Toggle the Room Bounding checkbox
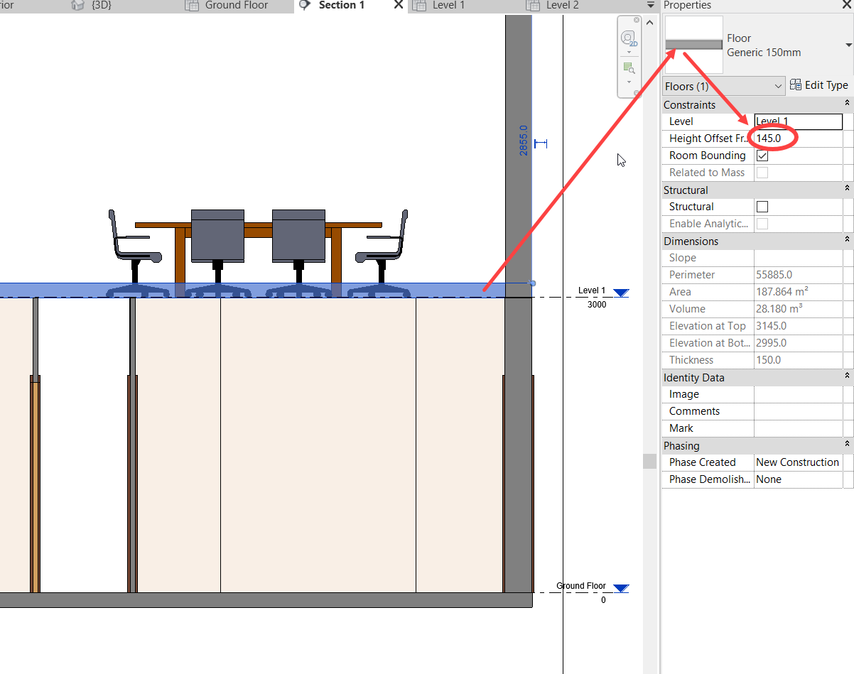 (762, 156)
